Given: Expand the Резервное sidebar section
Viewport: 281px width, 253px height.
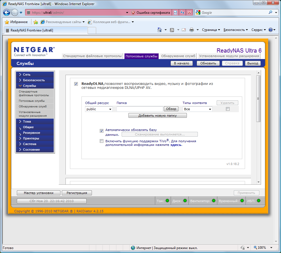Looking at the screenshot, I should point(35,133).
